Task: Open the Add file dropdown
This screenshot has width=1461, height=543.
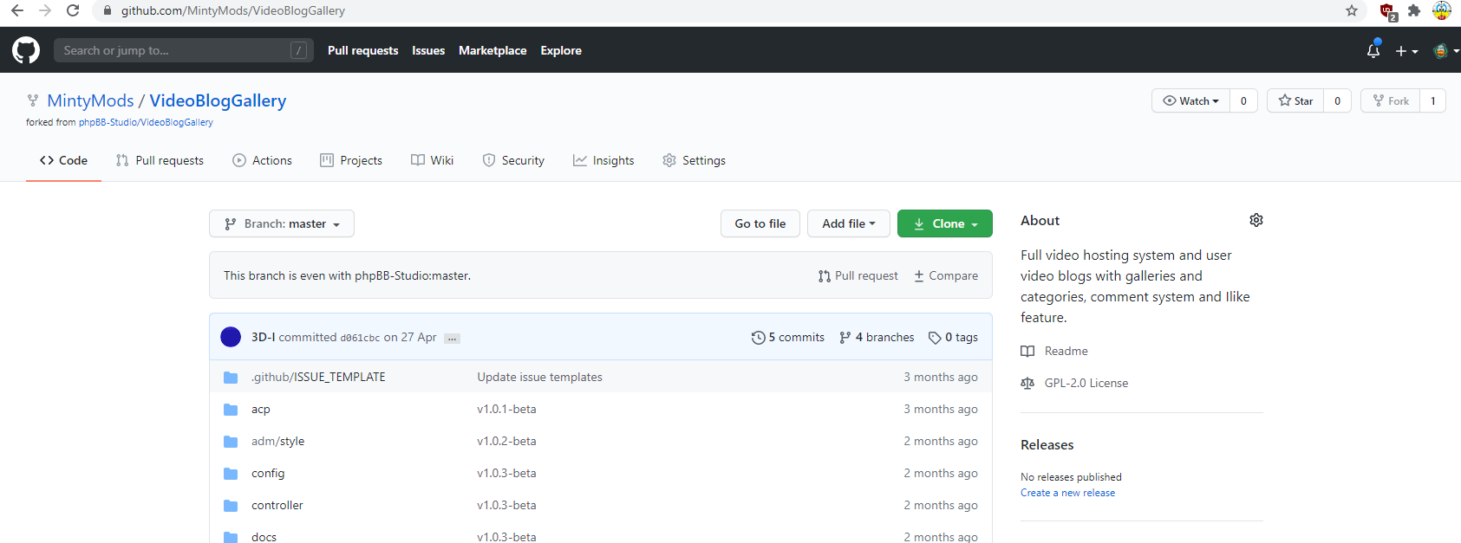Action: click(848, 223)
